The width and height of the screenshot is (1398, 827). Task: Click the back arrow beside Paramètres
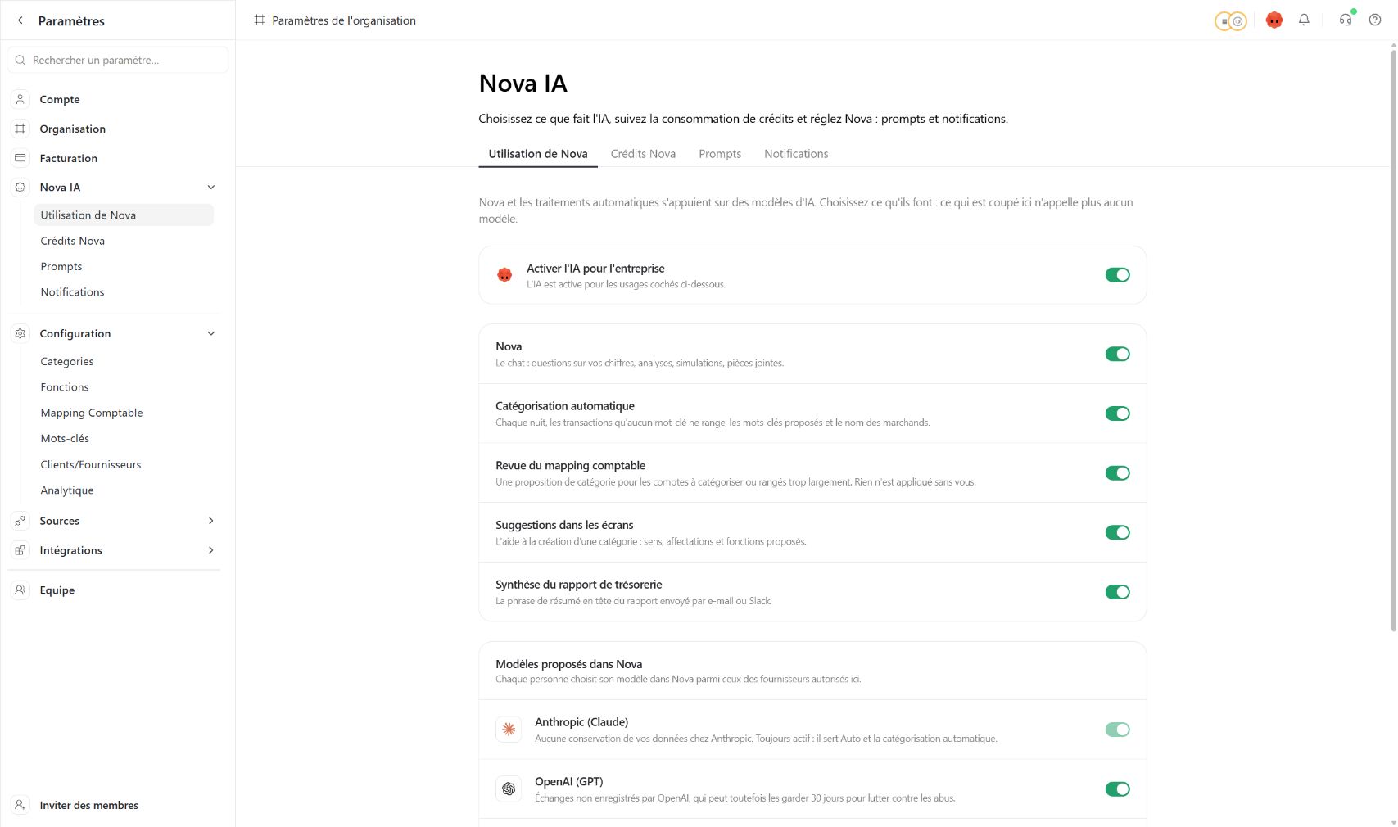20,20
